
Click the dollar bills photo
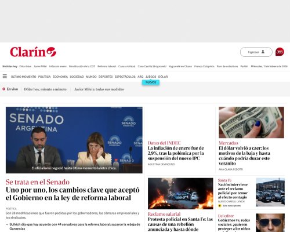[251, 122]
